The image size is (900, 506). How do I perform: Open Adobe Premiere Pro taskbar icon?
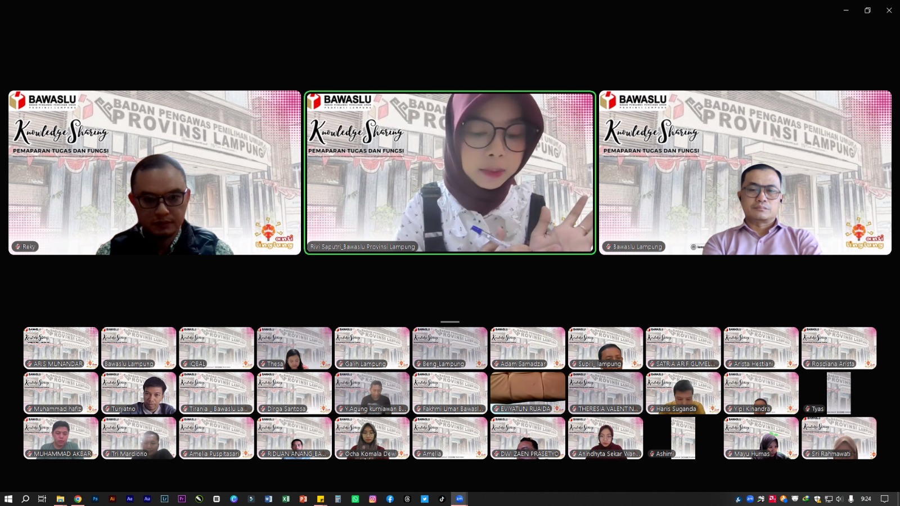(182, 499)
